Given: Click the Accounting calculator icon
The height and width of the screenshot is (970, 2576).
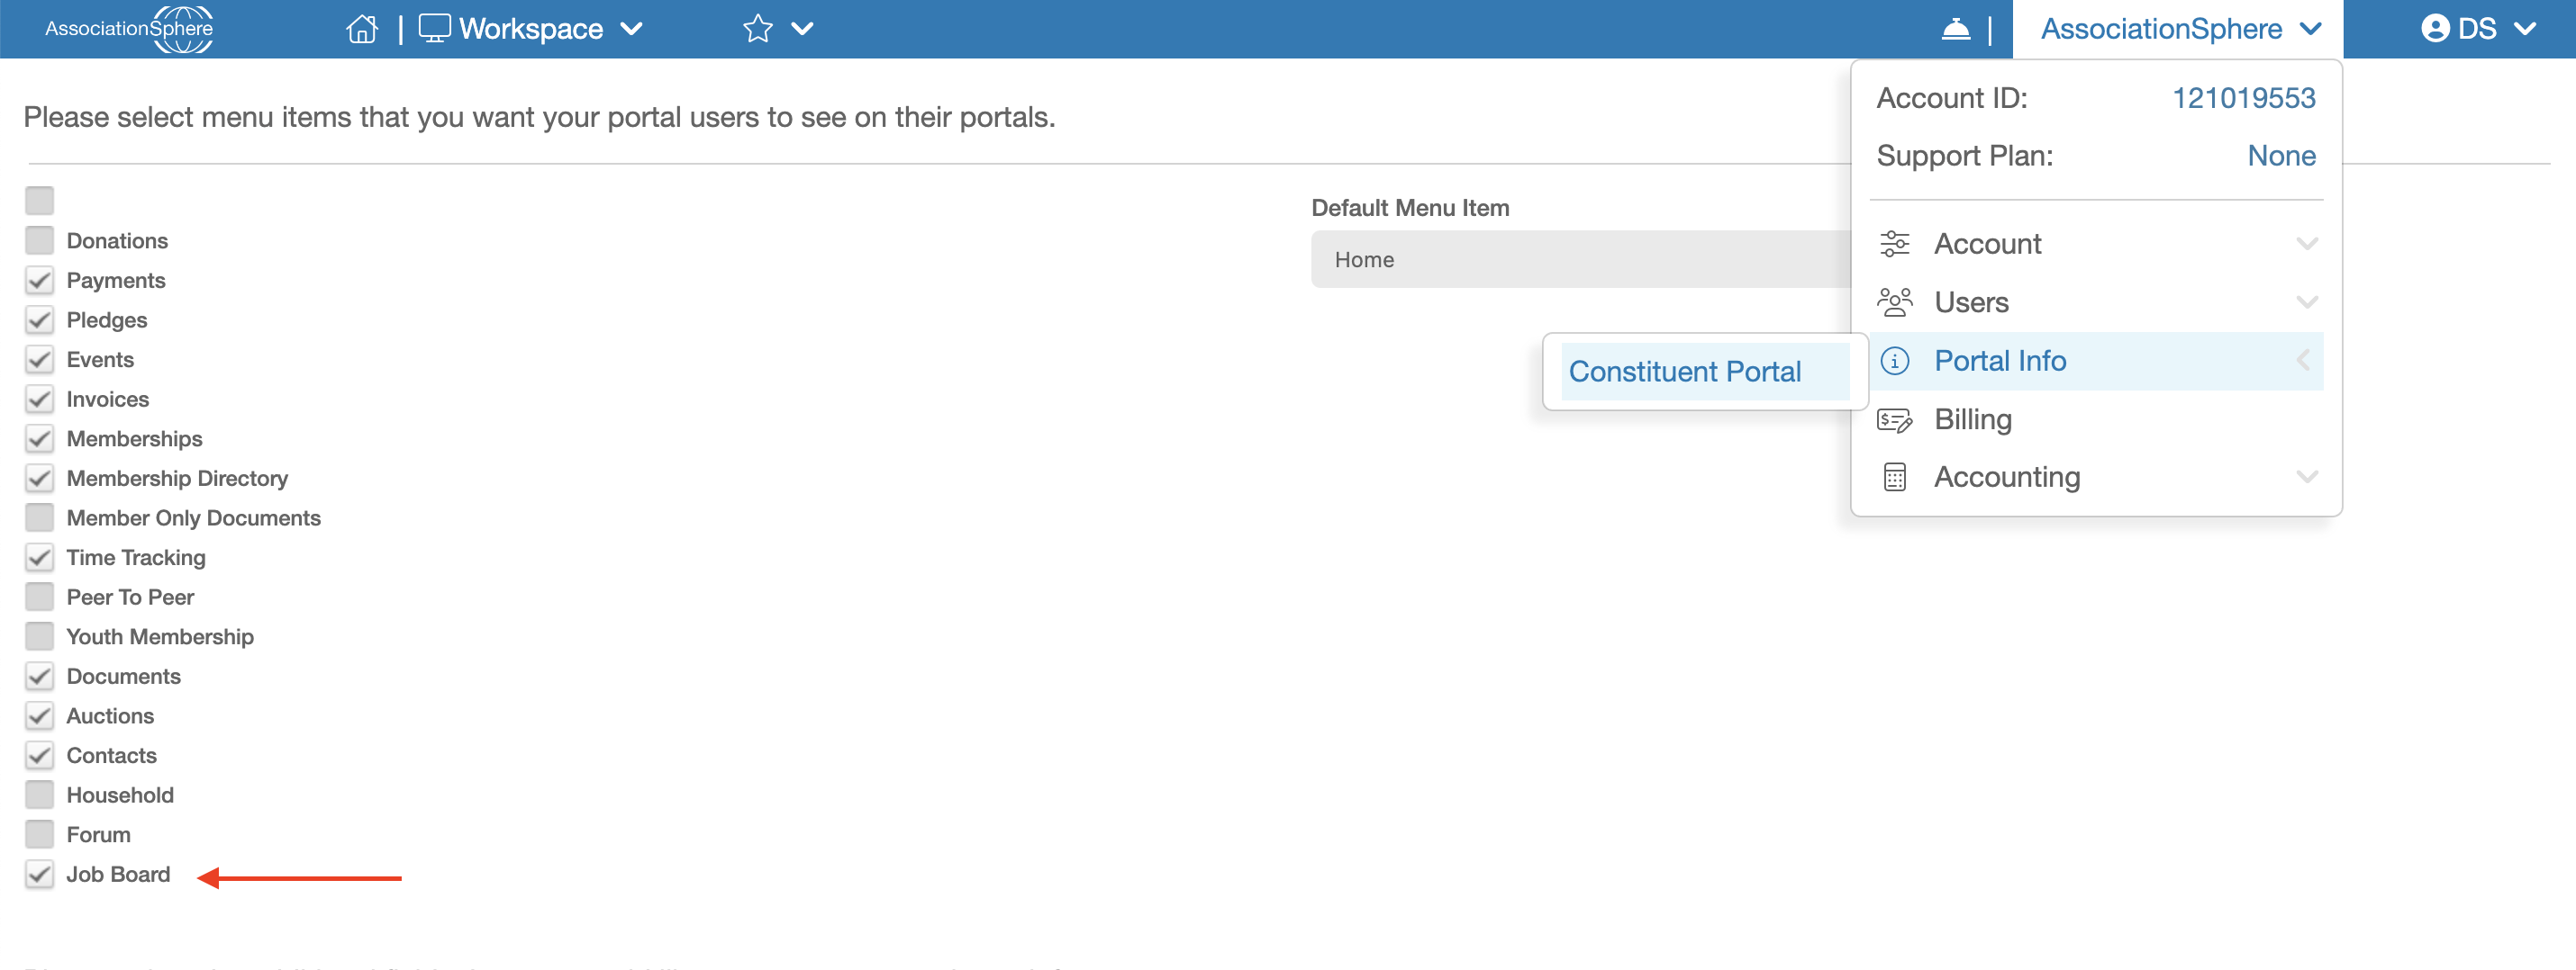Looking at the screenshot, I should point(1893,478).
